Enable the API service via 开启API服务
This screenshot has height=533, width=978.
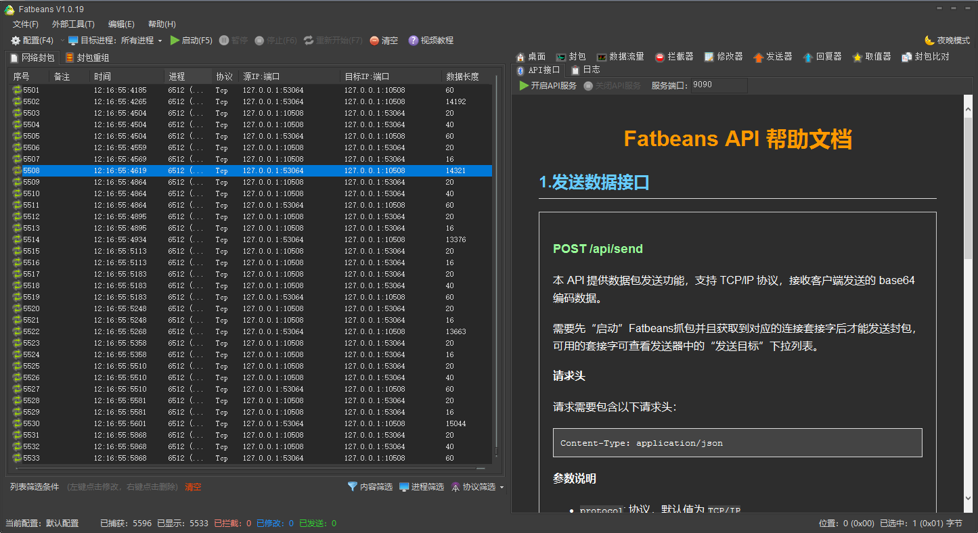pyautogui.click(x=548, y=86)
